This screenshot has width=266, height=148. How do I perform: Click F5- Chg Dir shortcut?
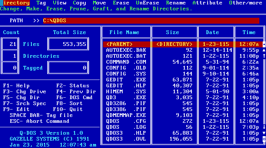[x=21, y=98]
